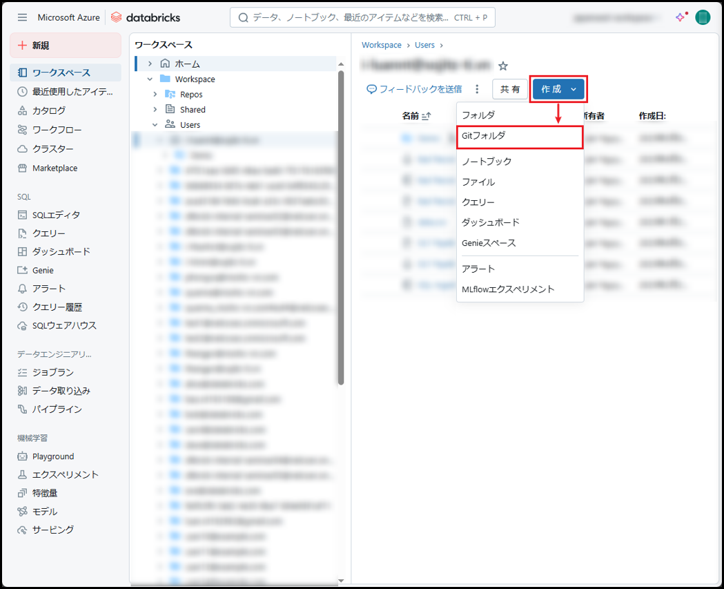Choose クエリー from the create menu
The image size is (724, 589).
(520, 202)
